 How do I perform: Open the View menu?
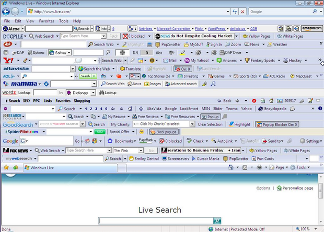(30, 21)
